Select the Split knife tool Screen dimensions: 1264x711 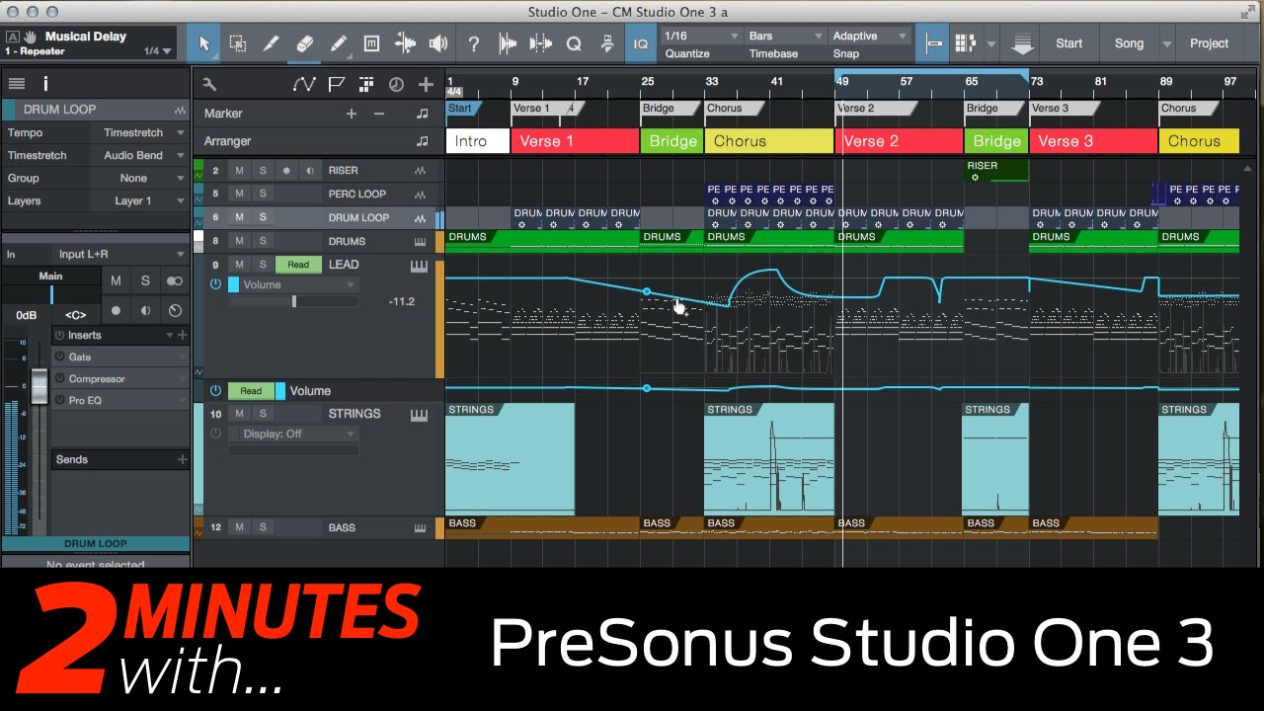272,43
